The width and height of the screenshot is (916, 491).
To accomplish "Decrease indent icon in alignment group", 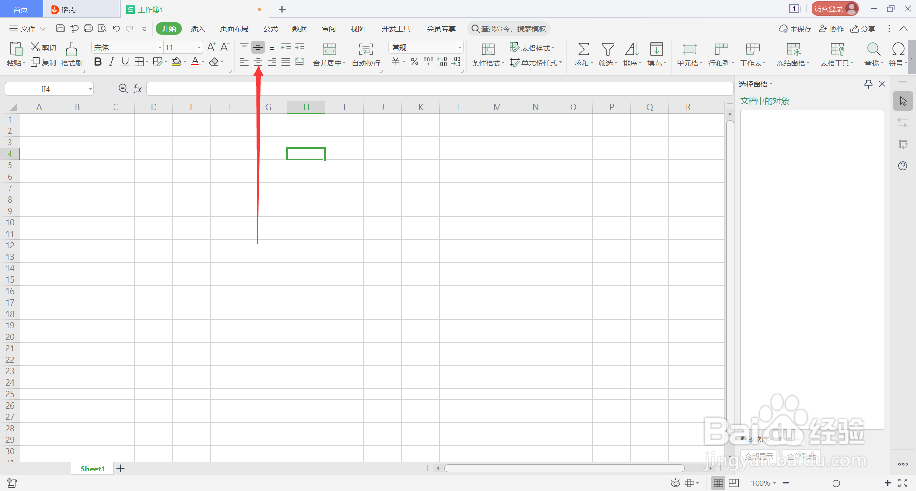I will [x=286, y=47].
